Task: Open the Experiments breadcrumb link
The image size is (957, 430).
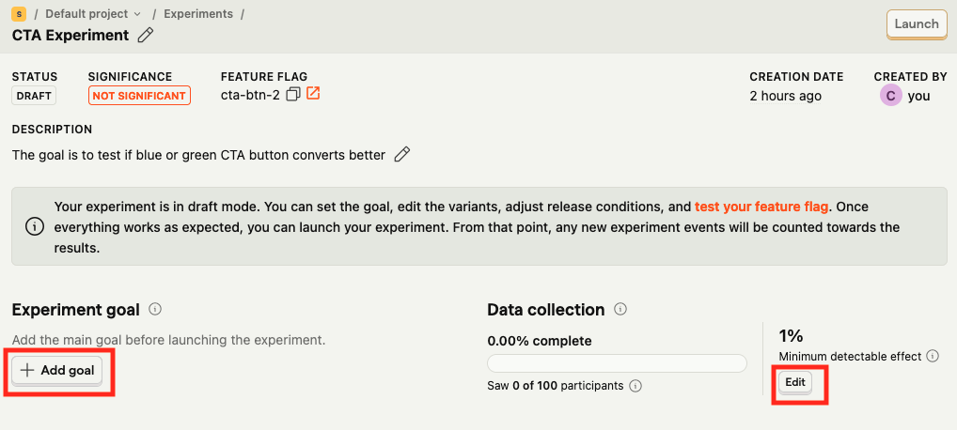Action: click(x=198, y=14)
